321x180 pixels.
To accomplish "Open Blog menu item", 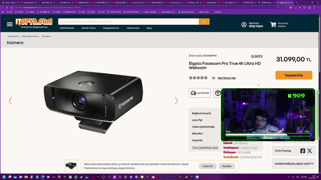I will pyautogui.click(x=149, y=28).
